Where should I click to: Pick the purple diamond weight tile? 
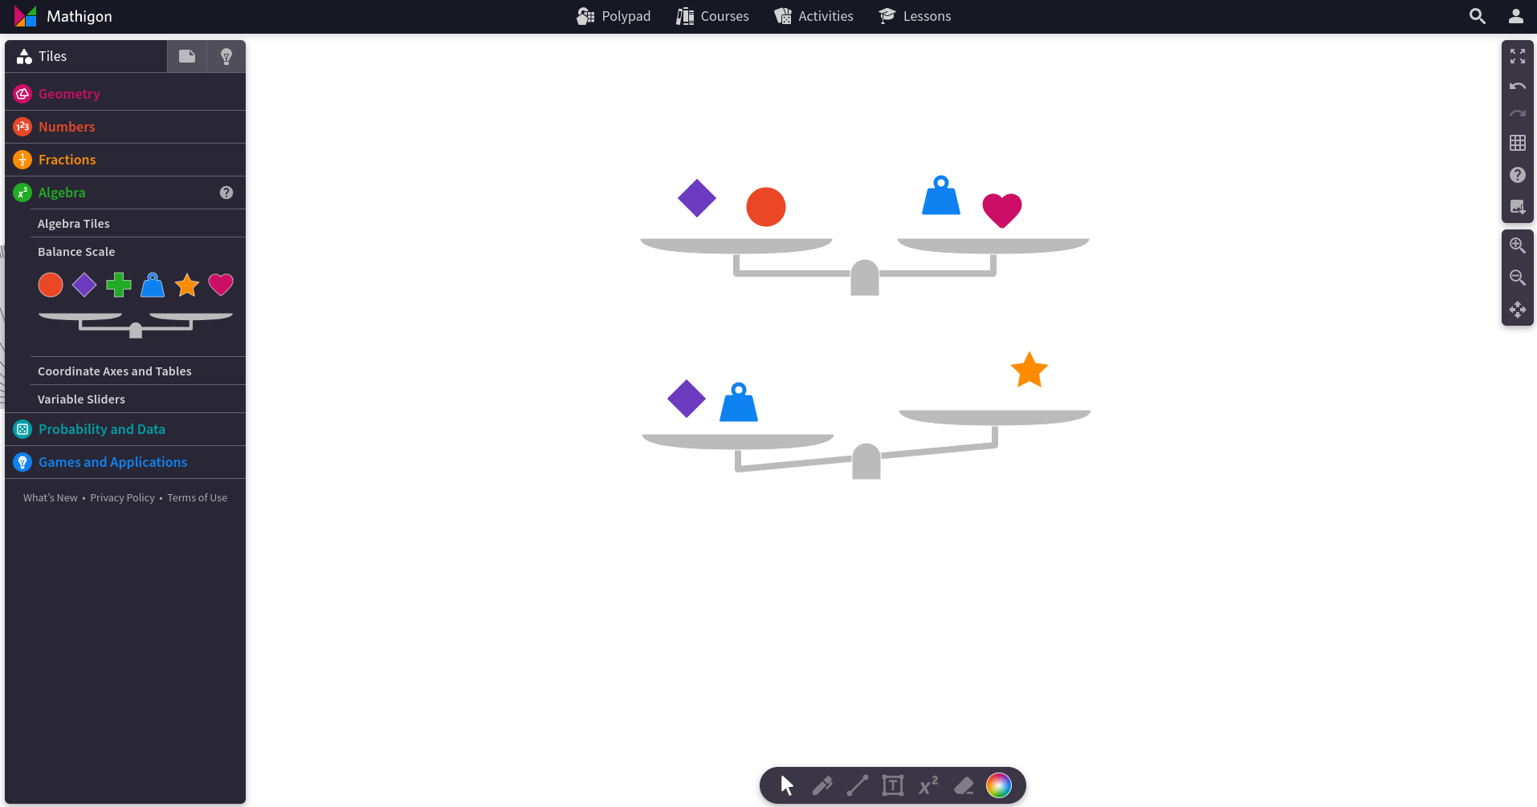pyautogui.click(x=84, y=285)
